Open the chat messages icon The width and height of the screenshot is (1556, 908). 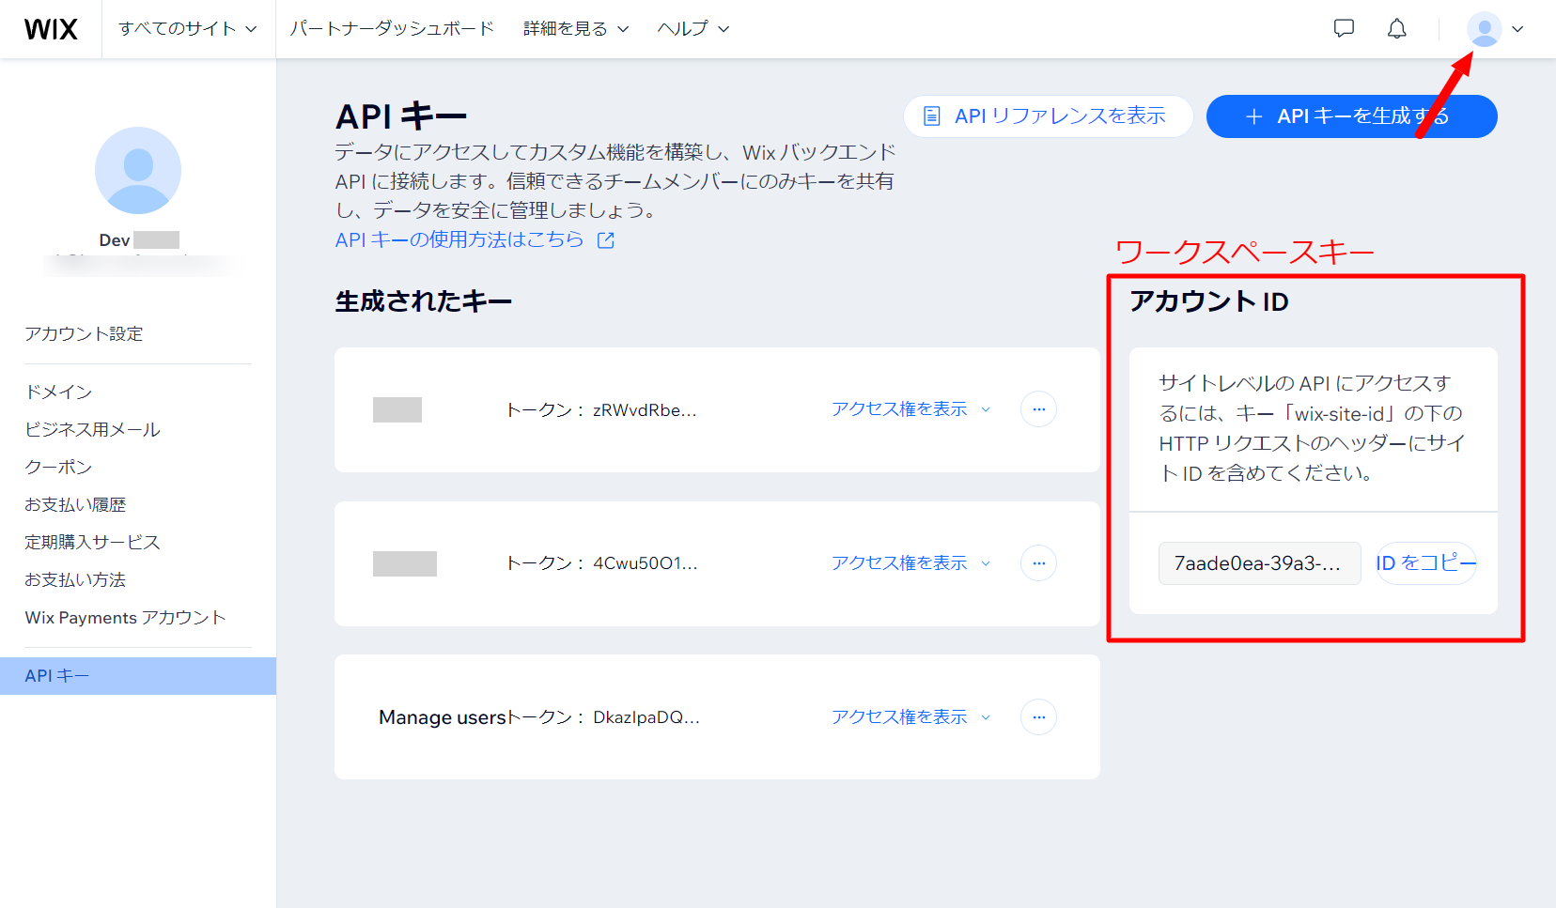pyautogui.click(x=1344, y=28)
